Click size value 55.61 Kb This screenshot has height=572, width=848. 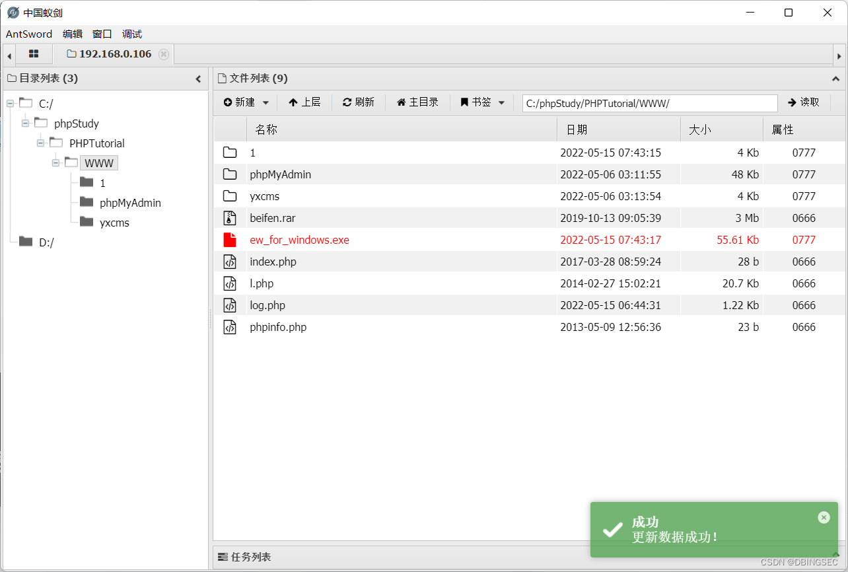coord(738,240)
